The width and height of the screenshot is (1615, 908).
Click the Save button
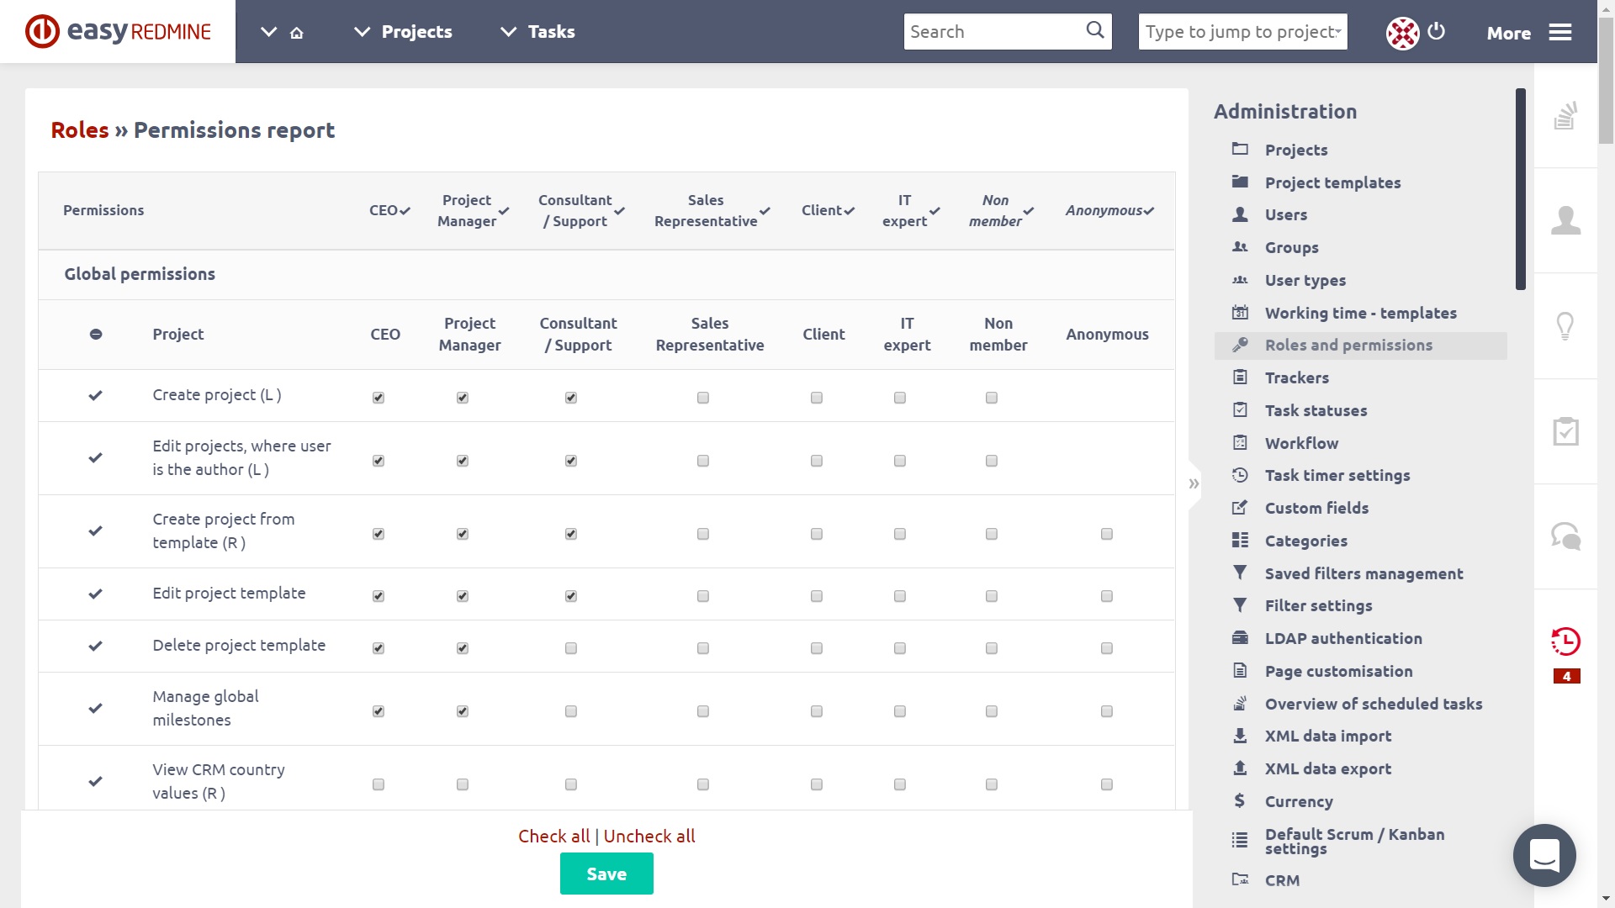606,874
